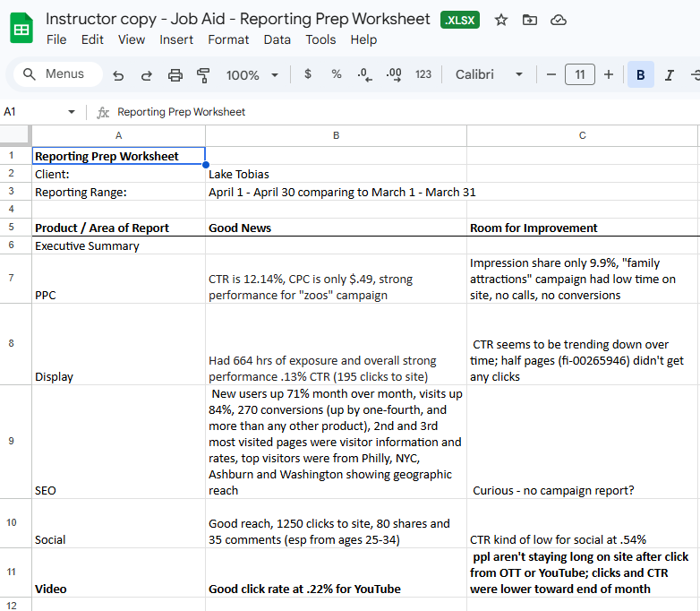
Task: Undo the last action
Action: click(118, 75)
